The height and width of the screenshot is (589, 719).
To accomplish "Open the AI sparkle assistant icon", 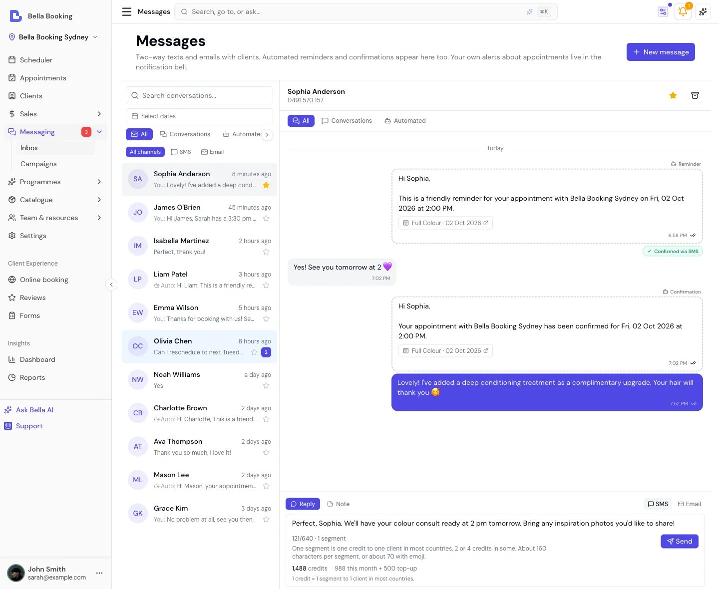I will pos(703,11).
